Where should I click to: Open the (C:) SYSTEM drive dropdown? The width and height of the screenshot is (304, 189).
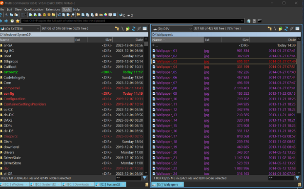(x=20, y=29)
